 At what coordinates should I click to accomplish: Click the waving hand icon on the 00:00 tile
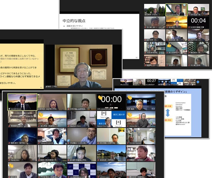click(x=100, y=97)
